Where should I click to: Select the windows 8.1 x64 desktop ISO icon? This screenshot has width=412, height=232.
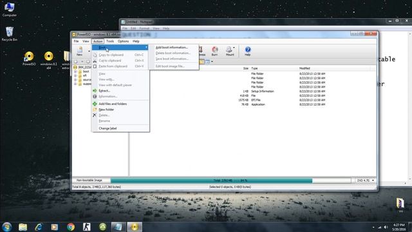[x=49, y=60]
